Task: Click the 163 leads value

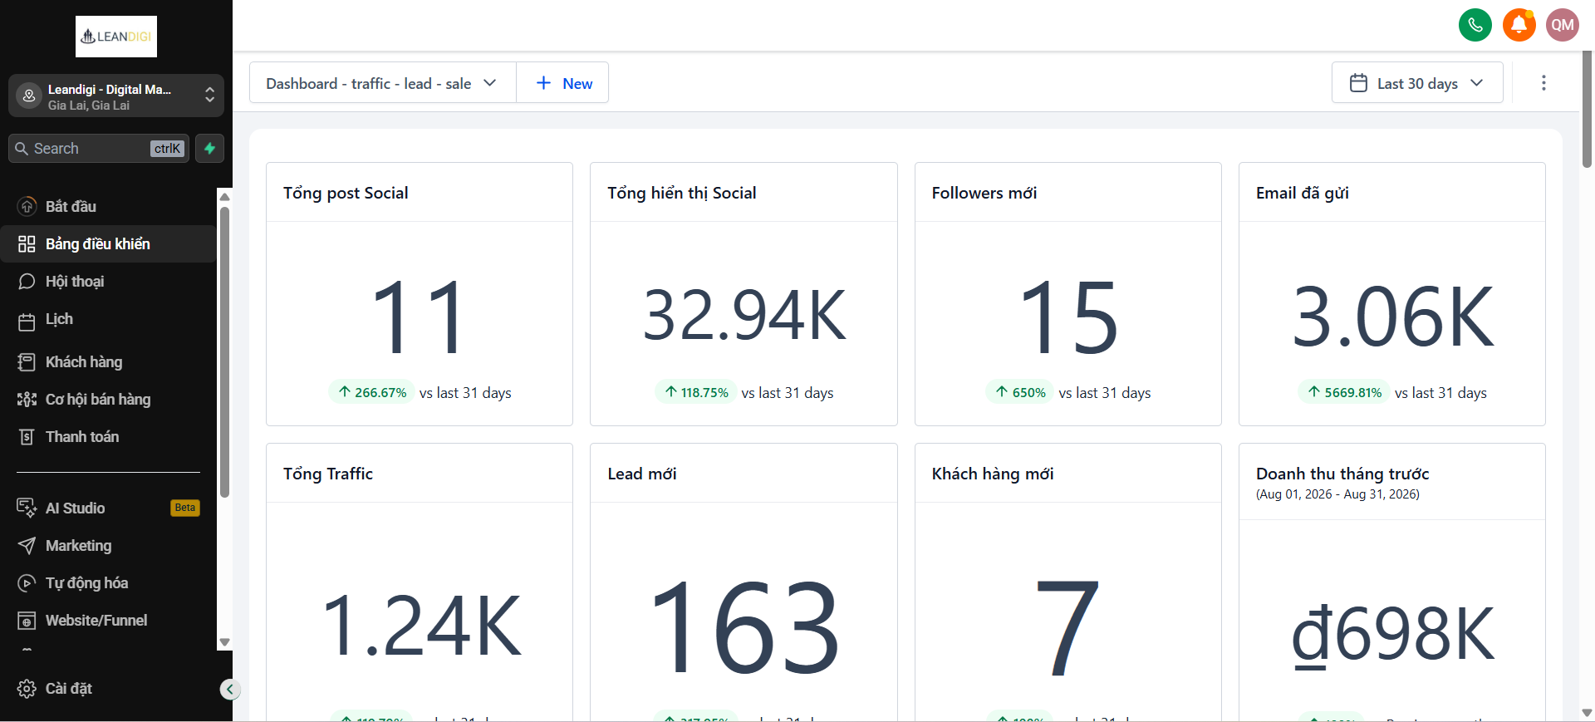Action: pos(744,626)
